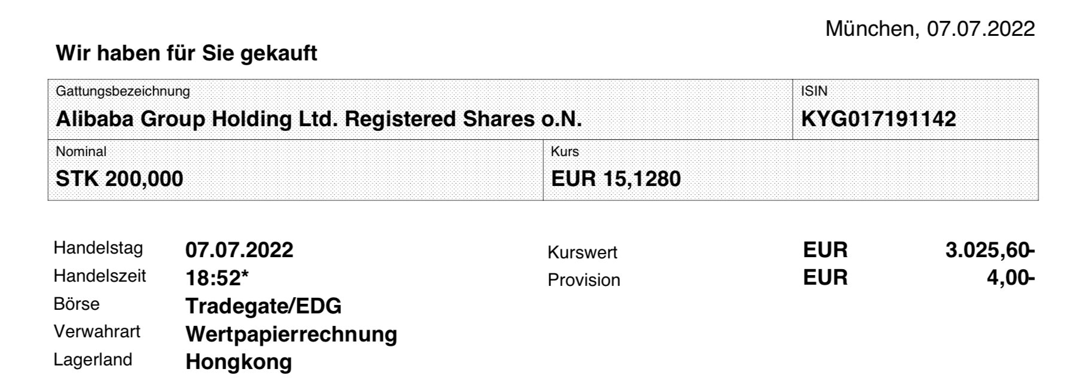Click the Kurs field label
Screen dimensions: 1069x381
(565, 152)
